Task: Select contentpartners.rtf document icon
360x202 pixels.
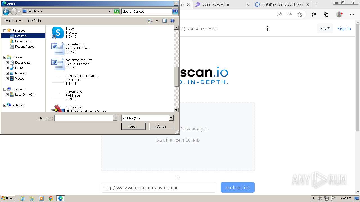Action: tap(58, 64)
